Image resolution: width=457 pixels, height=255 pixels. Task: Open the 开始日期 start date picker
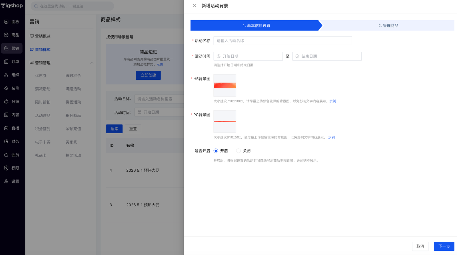(248, 56)
